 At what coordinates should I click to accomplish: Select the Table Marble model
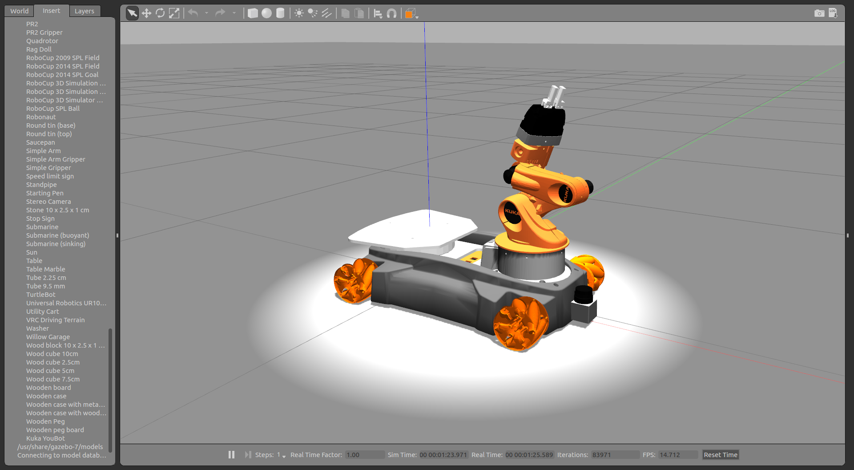tap(45, 269)
